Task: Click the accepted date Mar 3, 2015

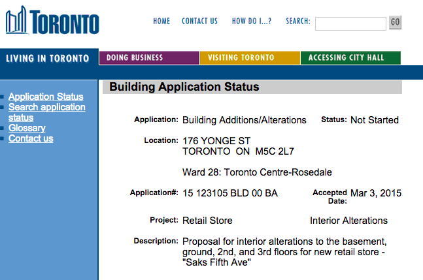Action: tap(376, 193)
